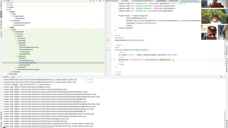Open the Pull Requests tool window

pos(1,25)
